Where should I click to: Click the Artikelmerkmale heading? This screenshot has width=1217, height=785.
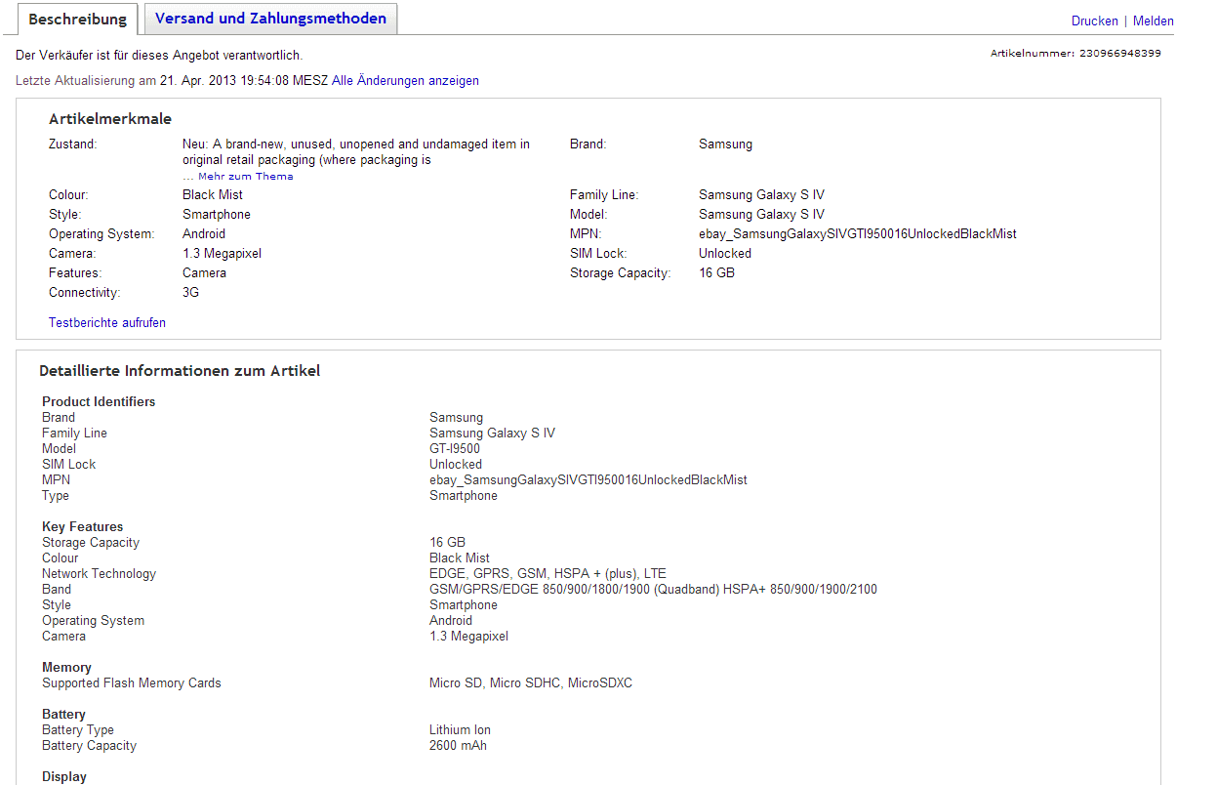click(x=110, y=119)
